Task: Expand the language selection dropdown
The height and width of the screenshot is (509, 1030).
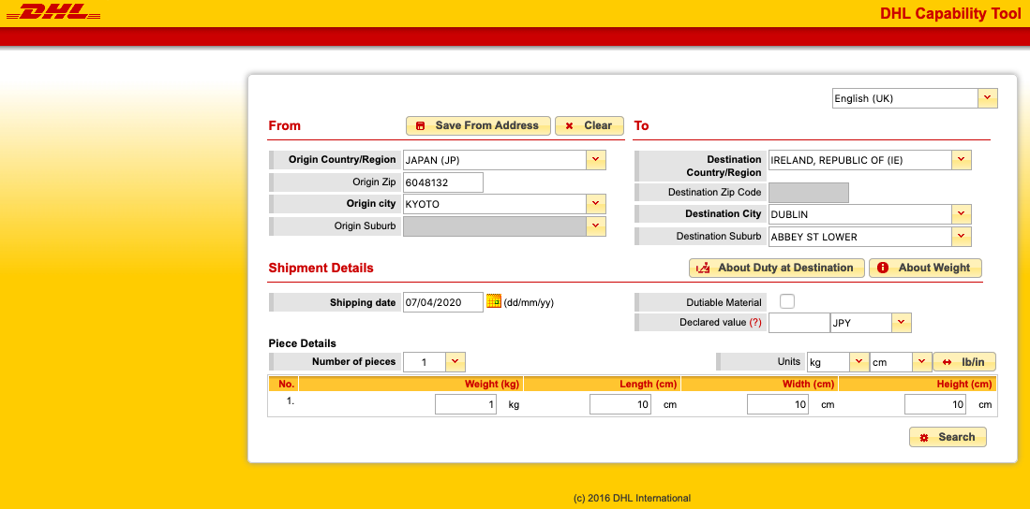Action: (x=988, y=98)
